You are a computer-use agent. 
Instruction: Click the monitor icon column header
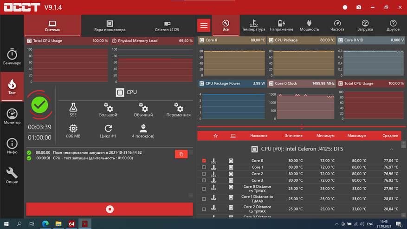(233, 136)
